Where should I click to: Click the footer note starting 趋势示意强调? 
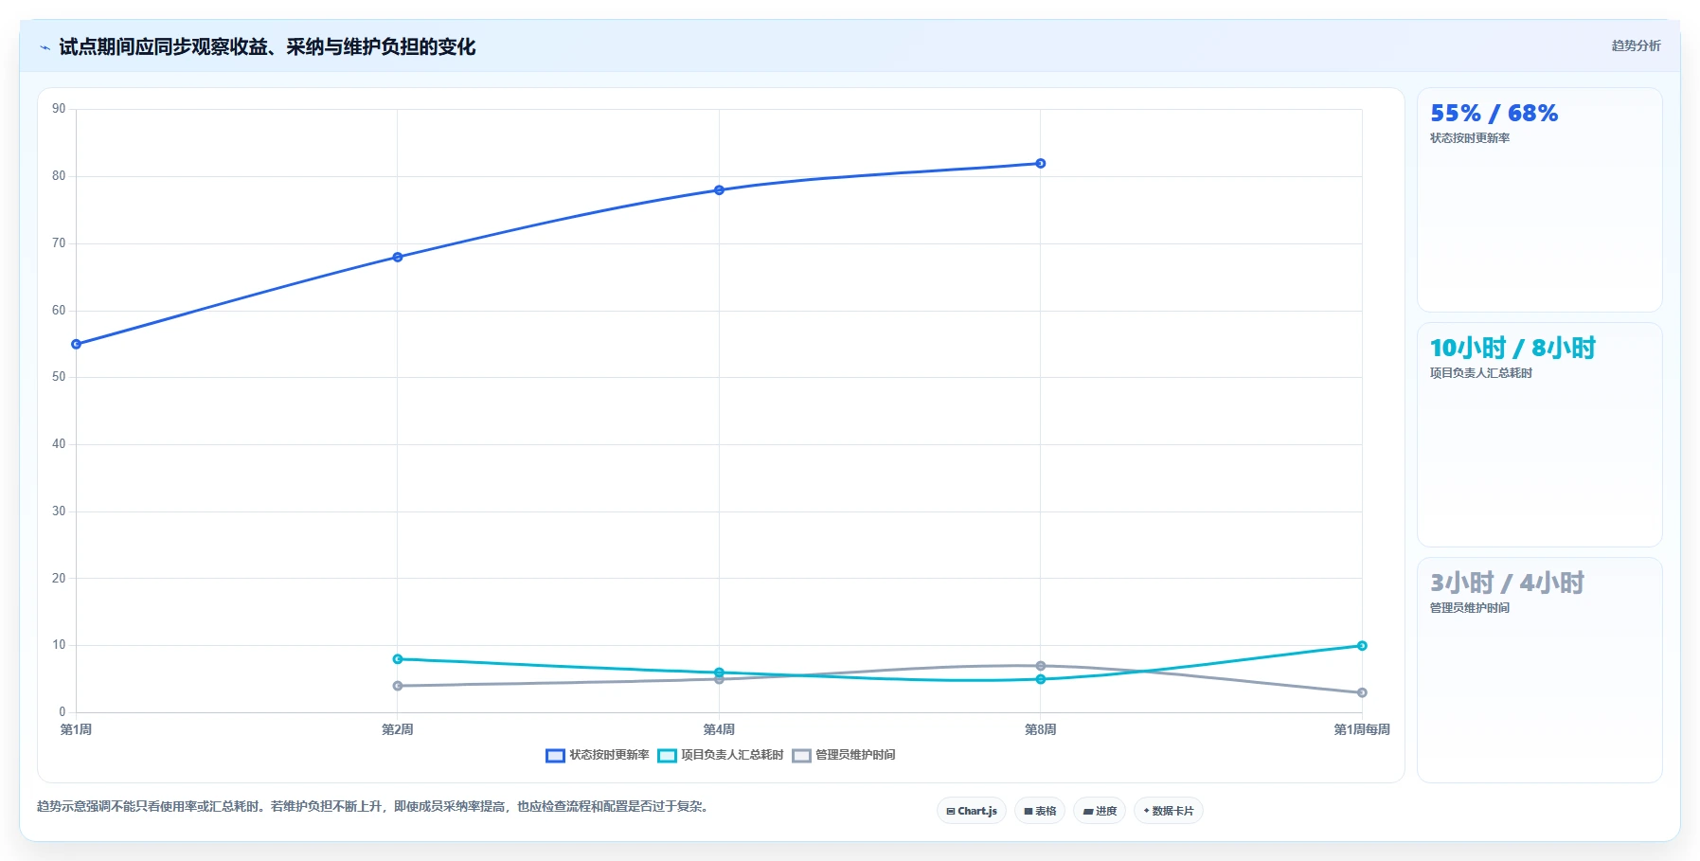click(x=373, y=807)
